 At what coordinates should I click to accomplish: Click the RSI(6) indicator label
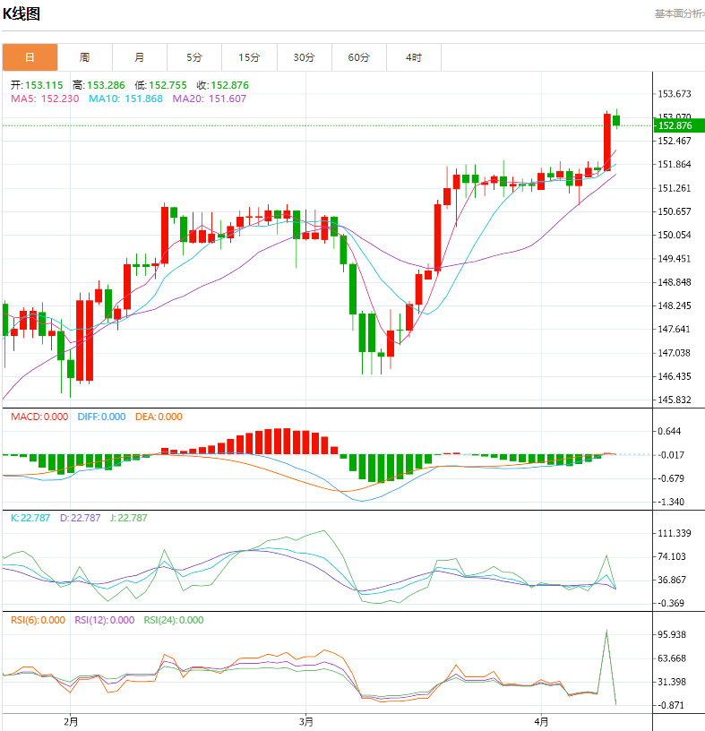pos(38,620)
